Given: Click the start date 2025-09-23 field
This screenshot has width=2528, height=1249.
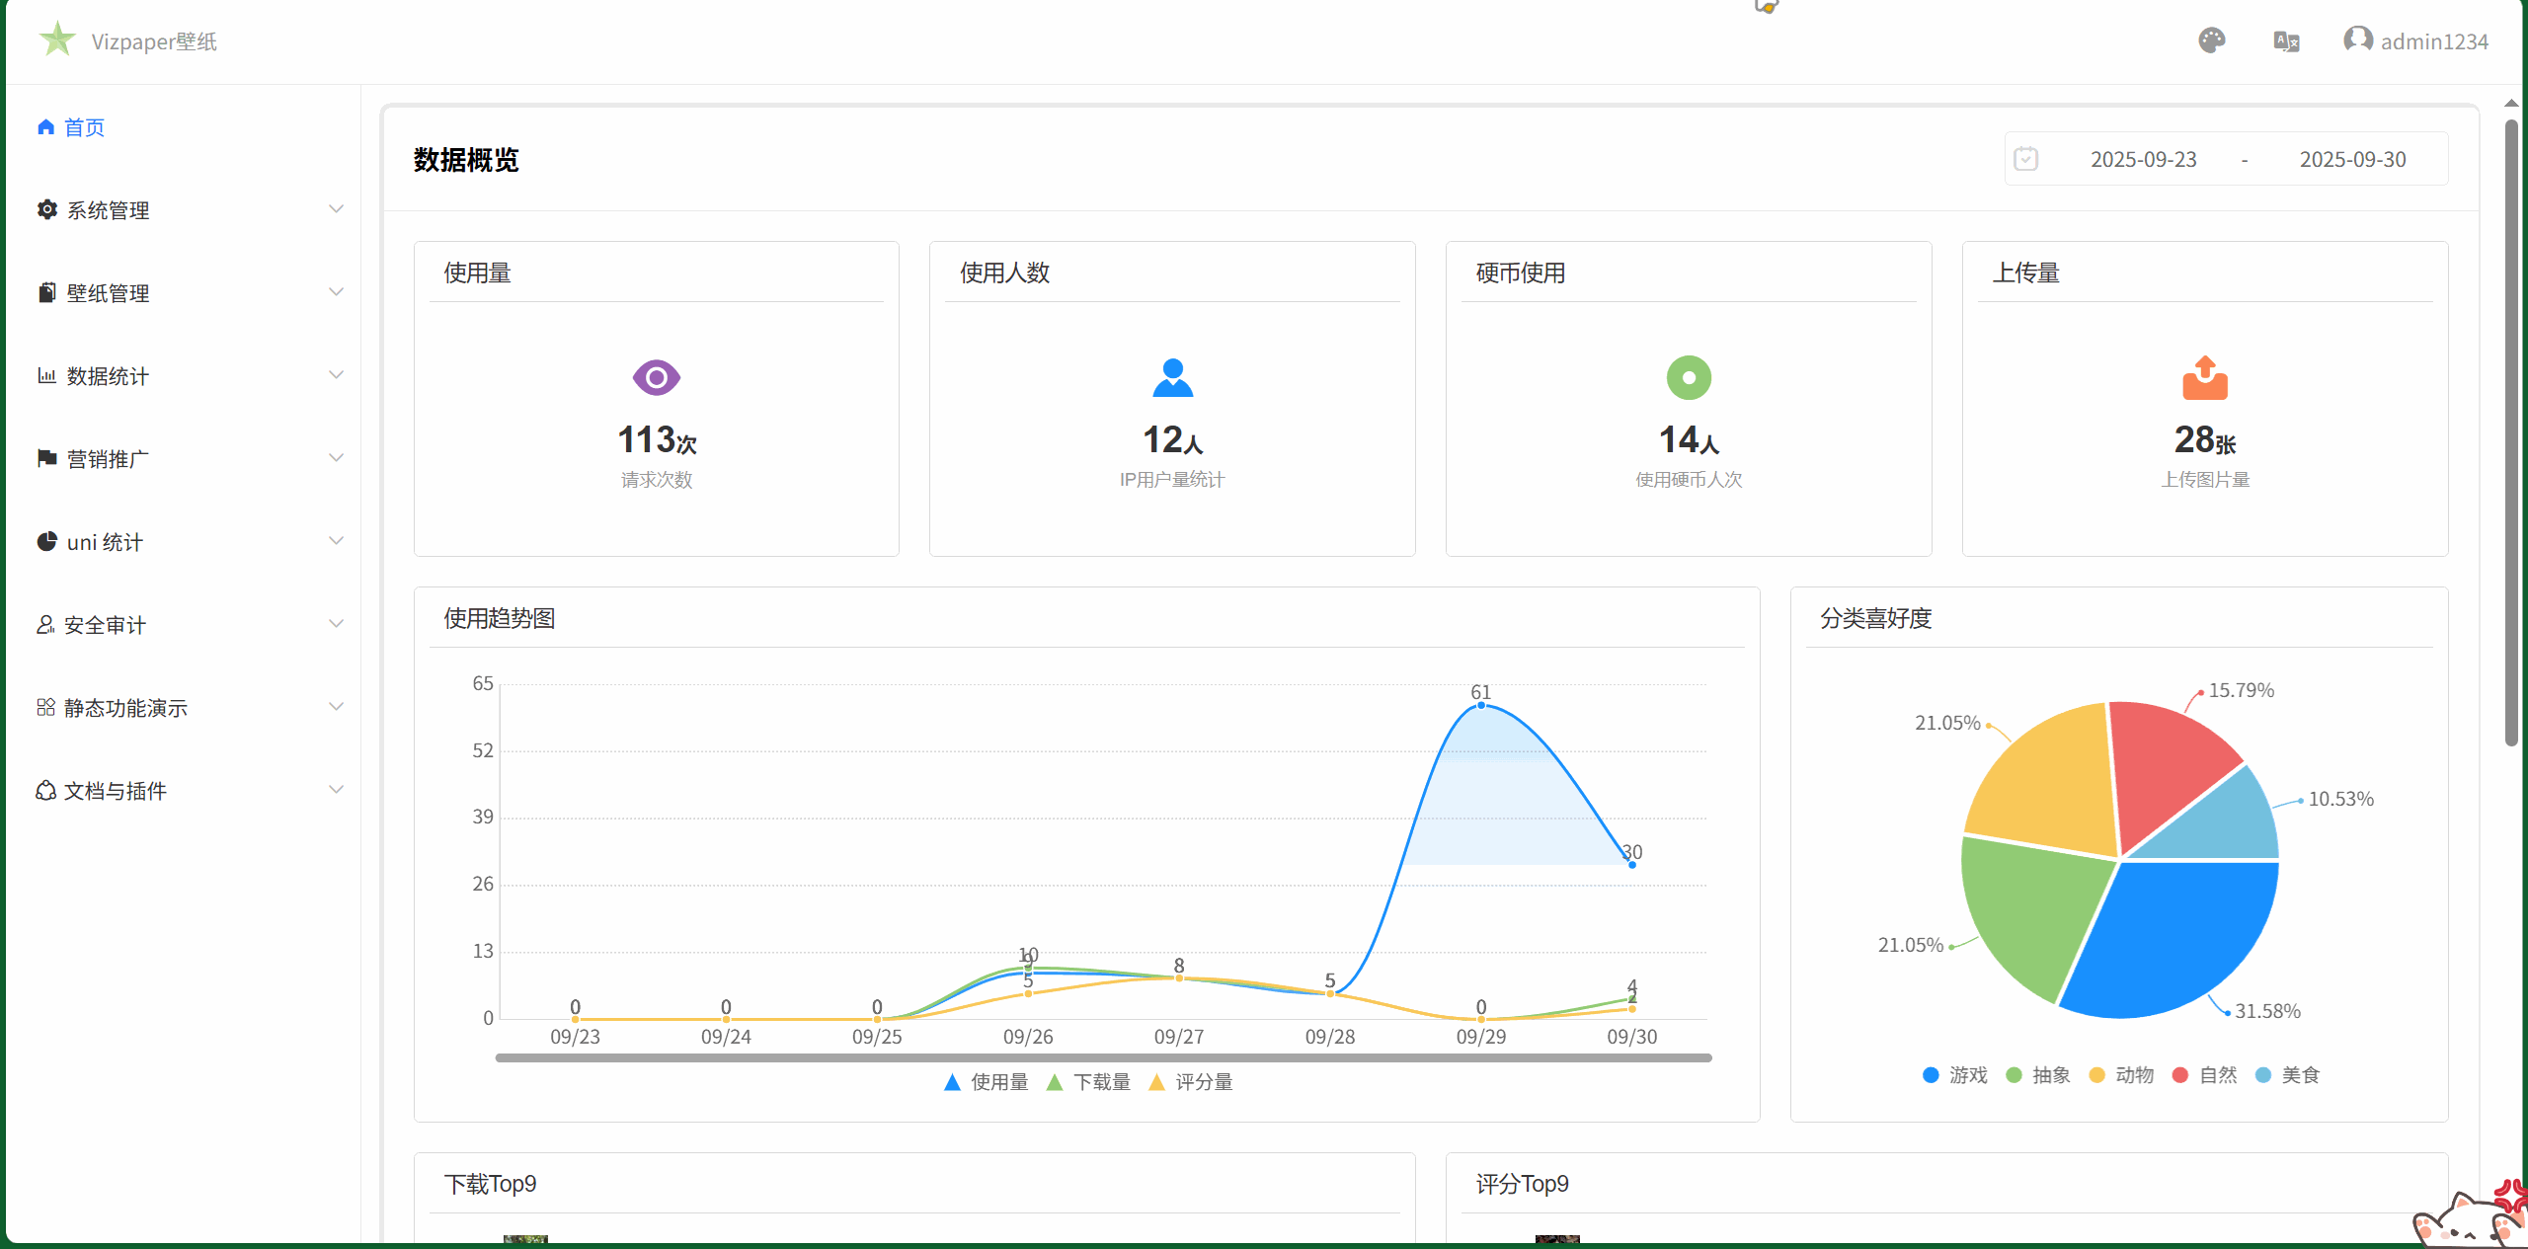Looking at the screenshot, I should (x=2143, y=159).
